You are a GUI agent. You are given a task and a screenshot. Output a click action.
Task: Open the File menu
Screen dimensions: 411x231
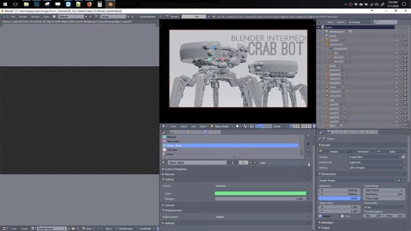[x=13, y=17]
